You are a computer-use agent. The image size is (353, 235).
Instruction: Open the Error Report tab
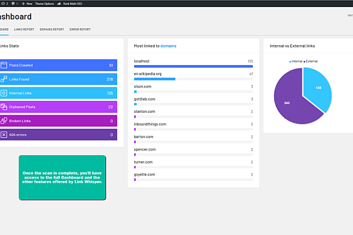80,29
